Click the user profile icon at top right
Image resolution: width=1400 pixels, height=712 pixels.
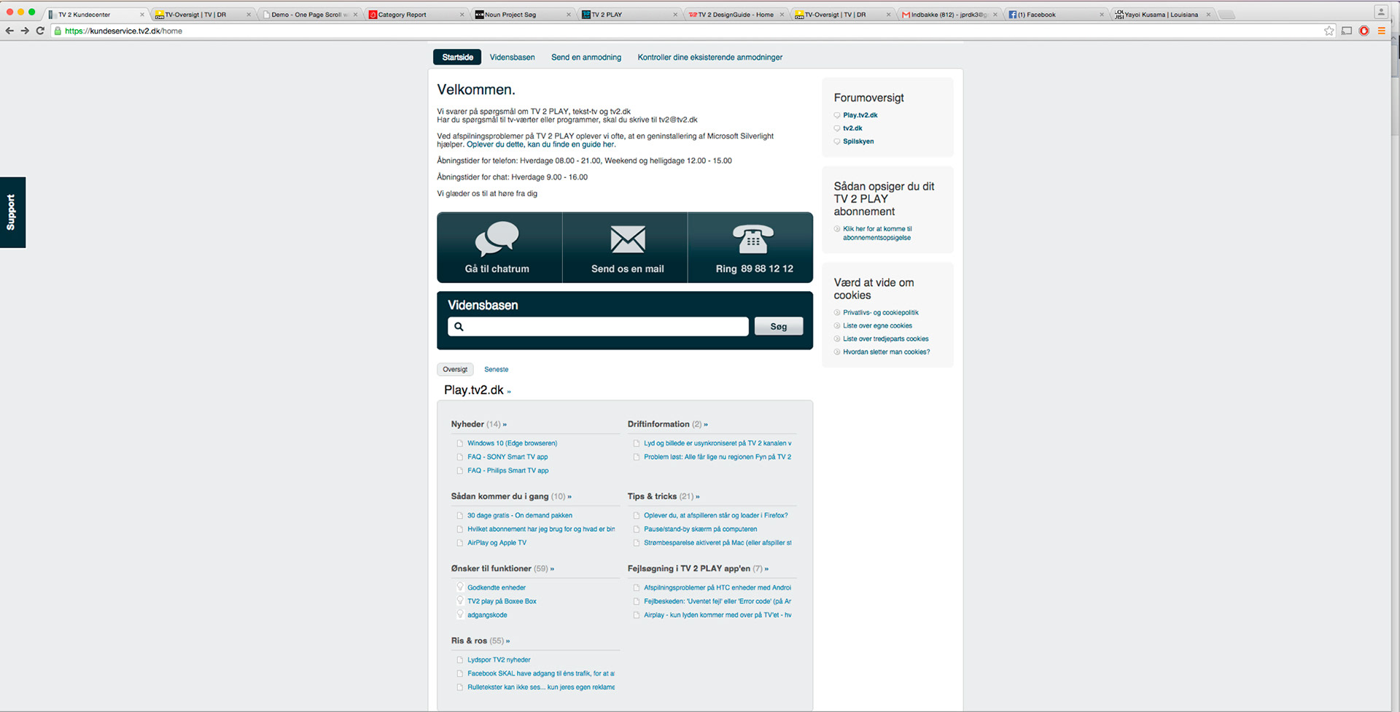[1381, 12]
